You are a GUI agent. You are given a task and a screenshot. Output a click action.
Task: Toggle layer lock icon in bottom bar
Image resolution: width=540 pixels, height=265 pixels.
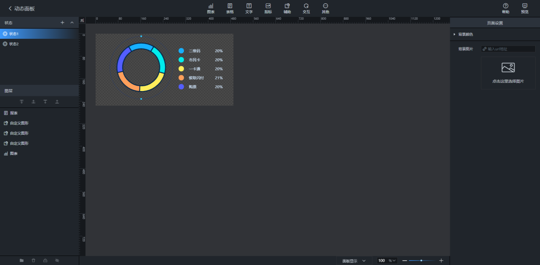point(45,260)
